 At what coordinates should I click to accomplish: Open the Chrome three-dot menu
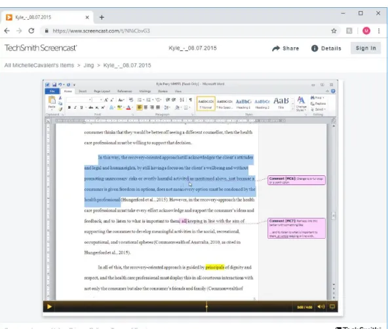pyautogui.click(x=379, y=31)
